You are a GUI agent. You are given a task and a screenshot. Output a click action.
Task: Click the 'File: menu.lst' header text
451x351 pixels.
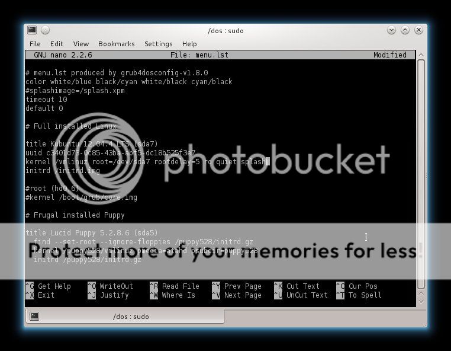tap(199, 55)
